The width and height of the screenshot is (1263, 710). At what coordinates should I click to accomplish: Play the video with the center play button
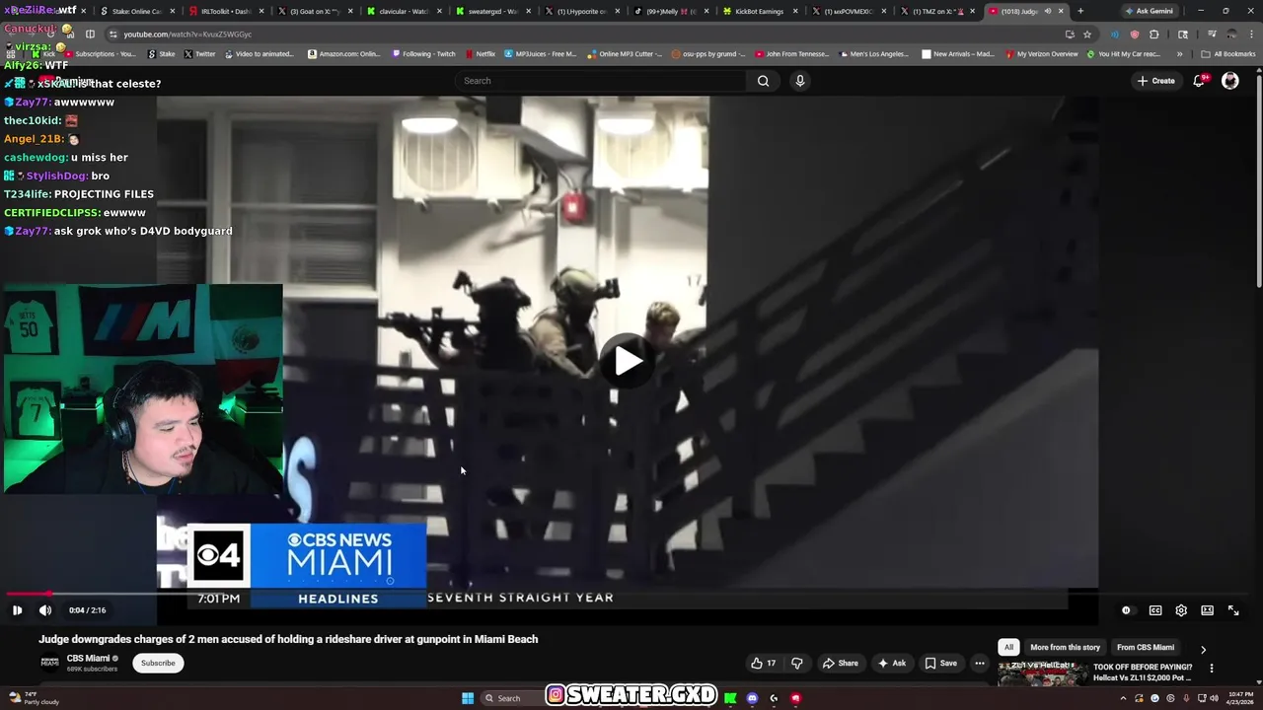[629, 360]
